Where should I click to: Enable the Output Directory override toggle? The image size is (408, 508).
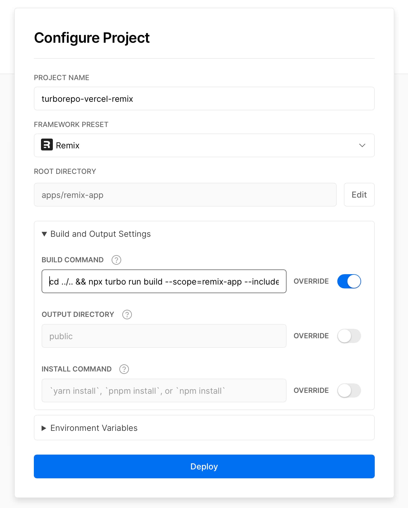[x=349, y=336]
